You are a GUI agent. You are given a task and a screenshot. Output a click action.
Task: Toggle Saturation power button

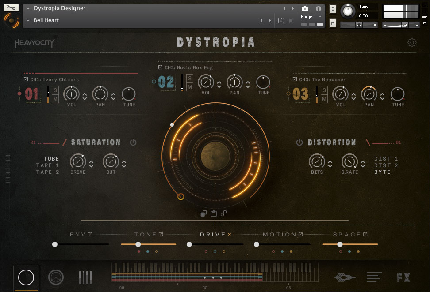tap(133, 142)
